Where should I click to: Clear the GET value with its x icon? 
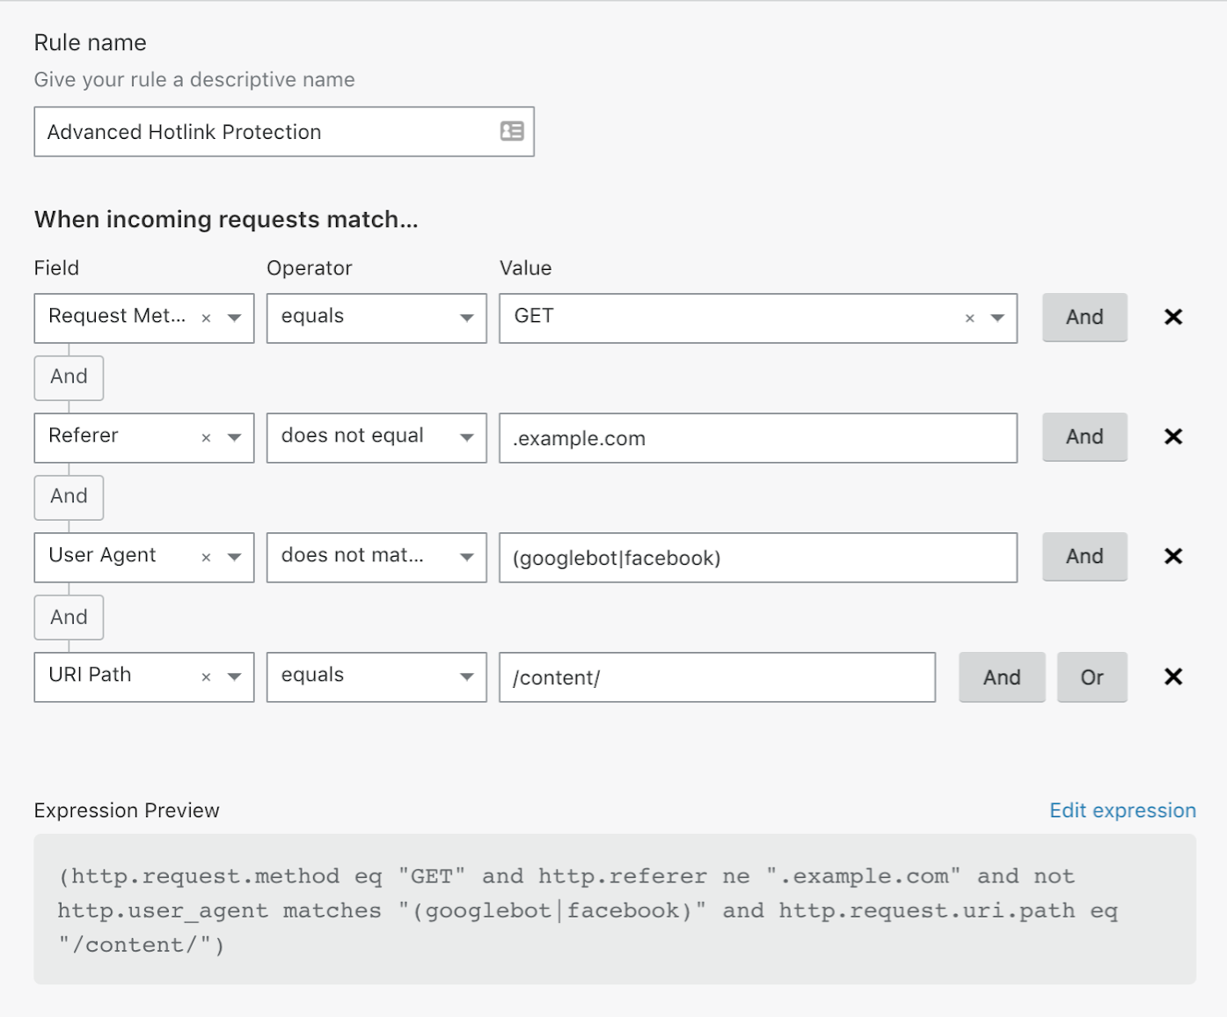pos(968,318)
